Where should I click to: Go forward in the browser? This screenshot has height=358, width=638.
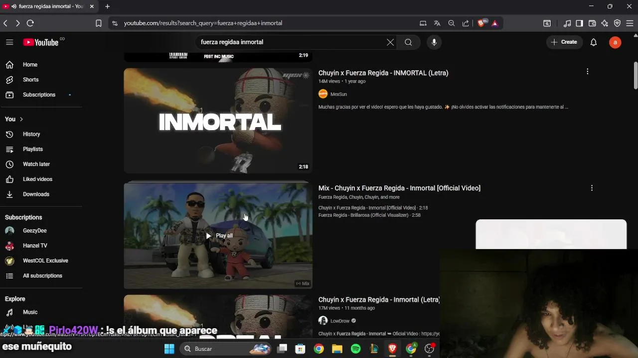(17, 23)
